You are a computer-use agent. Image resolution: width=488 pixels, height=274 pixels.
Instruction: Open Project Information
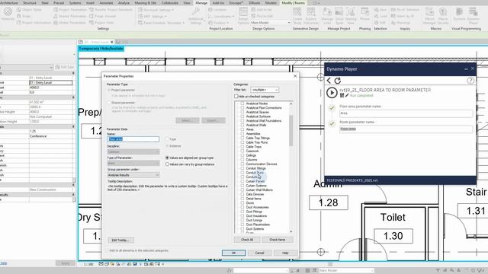pyautogui.click(x=34, y=23)
